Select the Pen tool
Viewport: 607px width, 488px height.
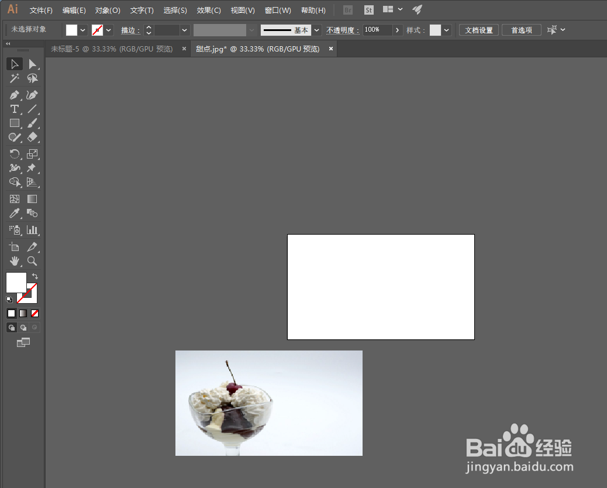pos(15,95)
